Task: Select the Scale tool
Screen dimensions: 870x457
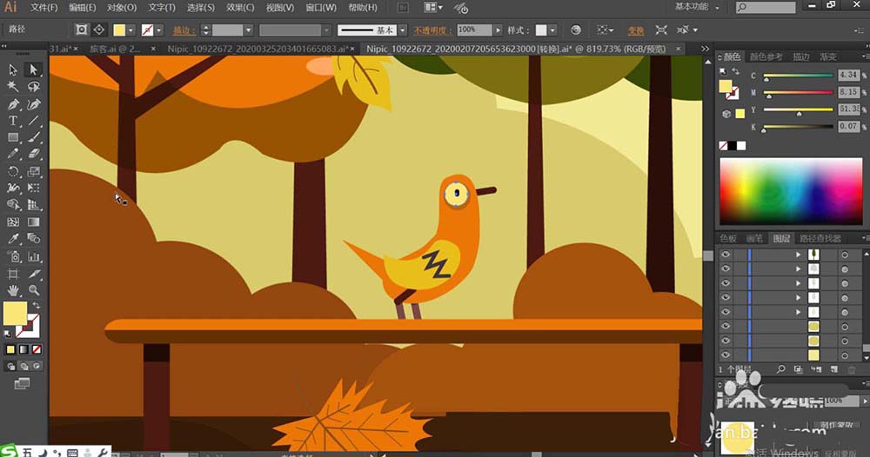Action: pos(33,171)
